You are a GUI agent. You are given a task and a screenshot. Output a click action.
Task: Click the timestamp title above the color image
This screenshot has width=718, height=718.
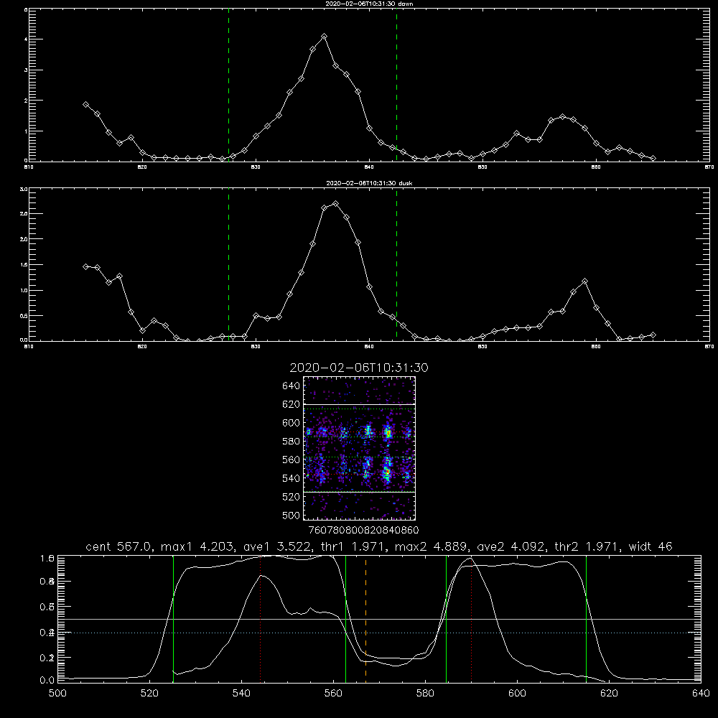(359, 368)
